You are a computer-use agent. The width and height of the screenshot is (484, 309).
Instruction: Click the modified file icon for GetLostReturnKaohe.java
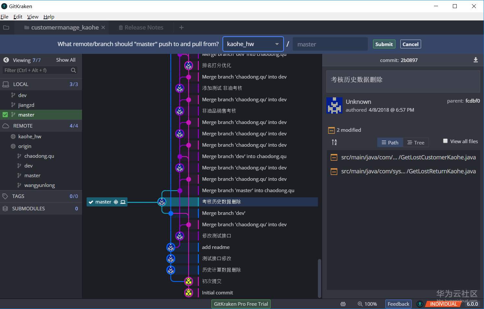pos(334,171)
